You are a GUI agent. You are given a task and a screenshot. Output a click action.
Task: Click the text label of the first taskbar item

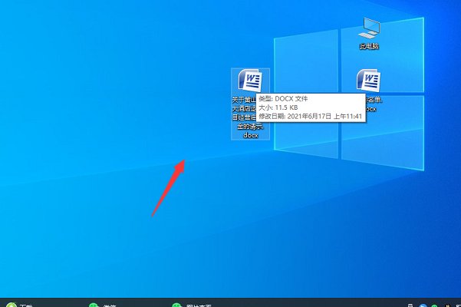[x=25, y=305]
